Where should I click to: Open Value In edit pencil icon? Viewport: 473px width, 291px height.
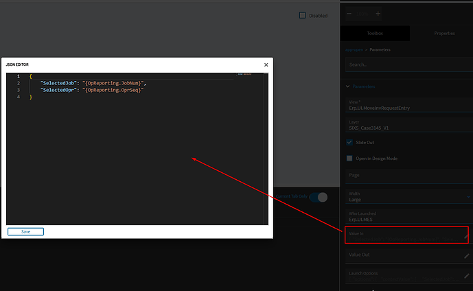point(466,236)
